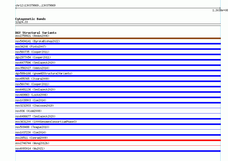Click the blue bar under esv3631200
Viewport: 228px width, 161px height.
(x=118, y=124)
